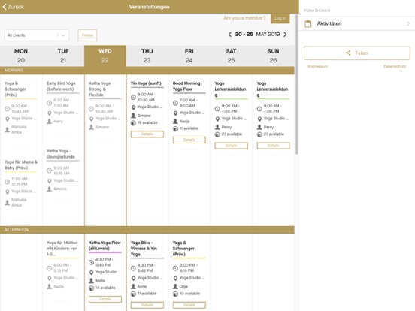This screenshot has height=311, width=415.
Task: Click the Yoga für Mama & Baby (Präv.) title
Action: point(21,165)
